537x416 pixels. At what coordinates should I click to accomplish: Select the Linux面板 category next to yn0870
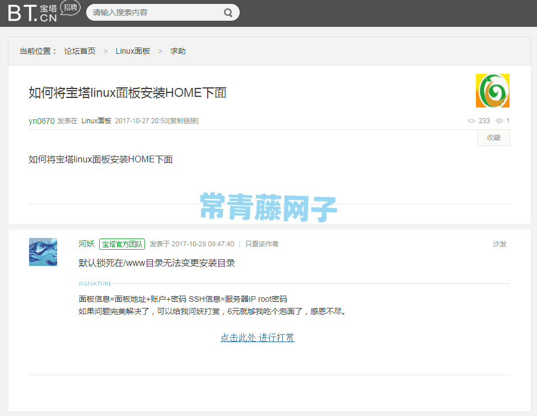click(96, 120)
